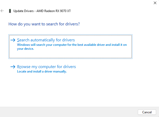Screen dimensions: 159x117
Task: Click the word "Browse" in the second option title
Action: 24,67
